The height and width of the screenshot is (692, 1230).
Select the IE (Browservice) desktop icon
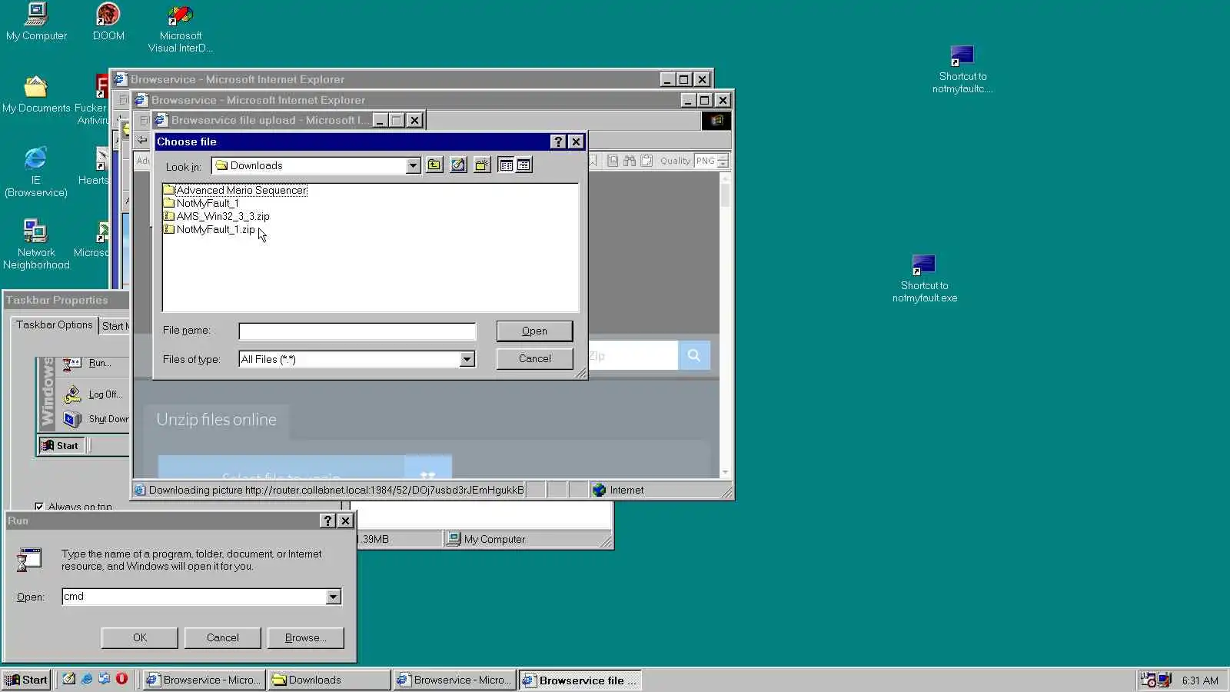coord(36,171)
